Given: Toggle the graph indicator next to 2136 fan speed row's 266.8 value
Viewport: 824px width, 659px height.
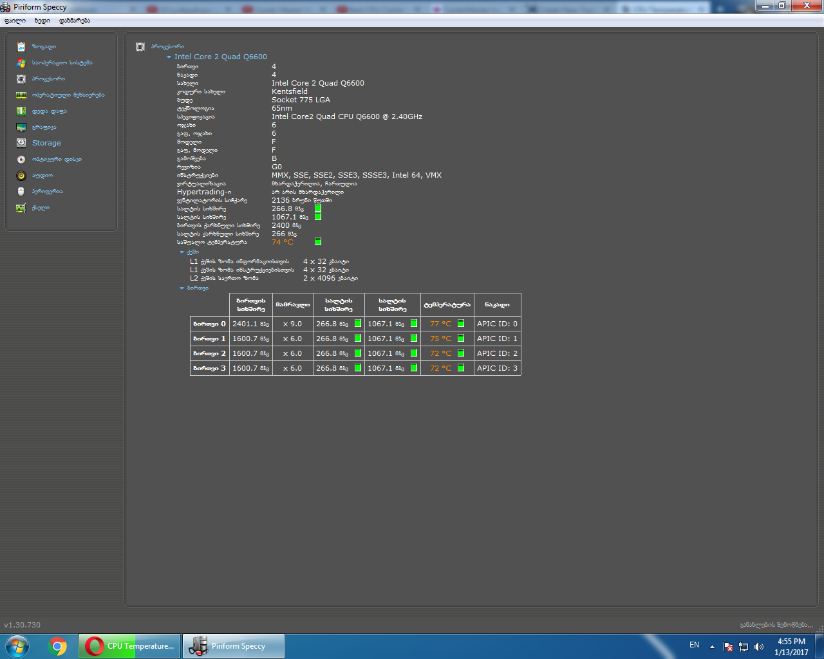Looking at the screenshot, I should [318, 209].
